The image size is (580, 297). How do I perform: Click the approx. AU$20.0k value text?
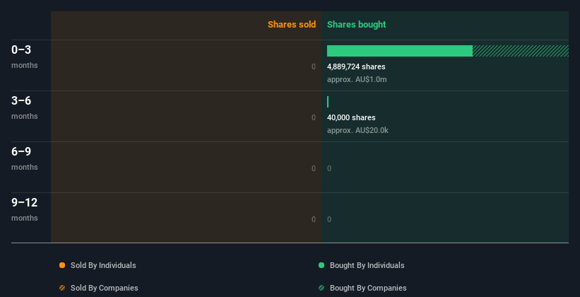tap(357, 130)
